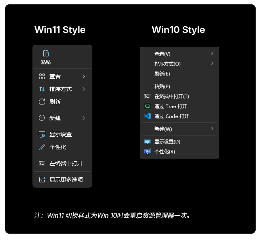Click the personalize icon beside 个性化(R)
The height and width of the screenshot is (240, 260).
coord(147,151)
